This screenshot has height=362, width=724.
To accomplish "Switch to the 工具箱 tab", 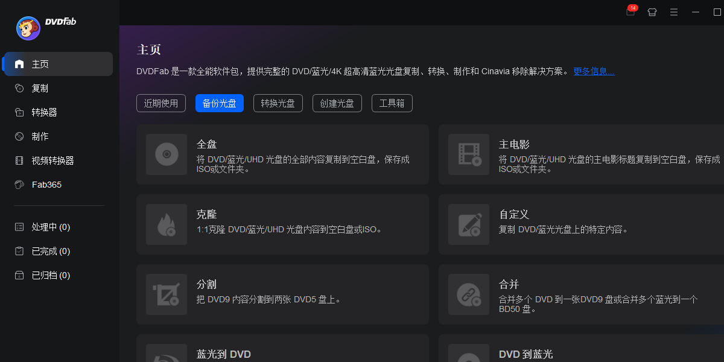I will [x=392, y=103].
